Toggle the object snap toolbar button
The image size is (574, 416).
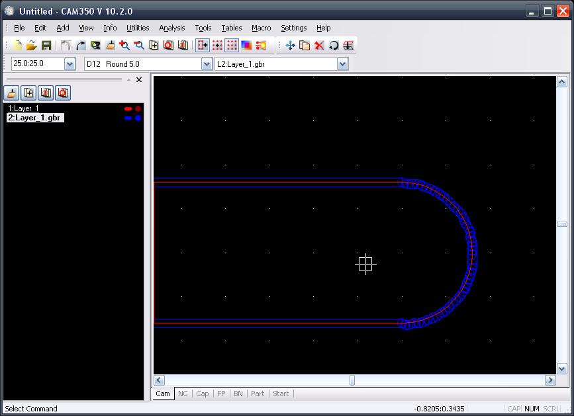point(203,46)
